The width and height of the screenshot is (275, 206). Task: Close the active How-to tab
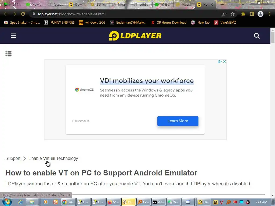point(212,5)
